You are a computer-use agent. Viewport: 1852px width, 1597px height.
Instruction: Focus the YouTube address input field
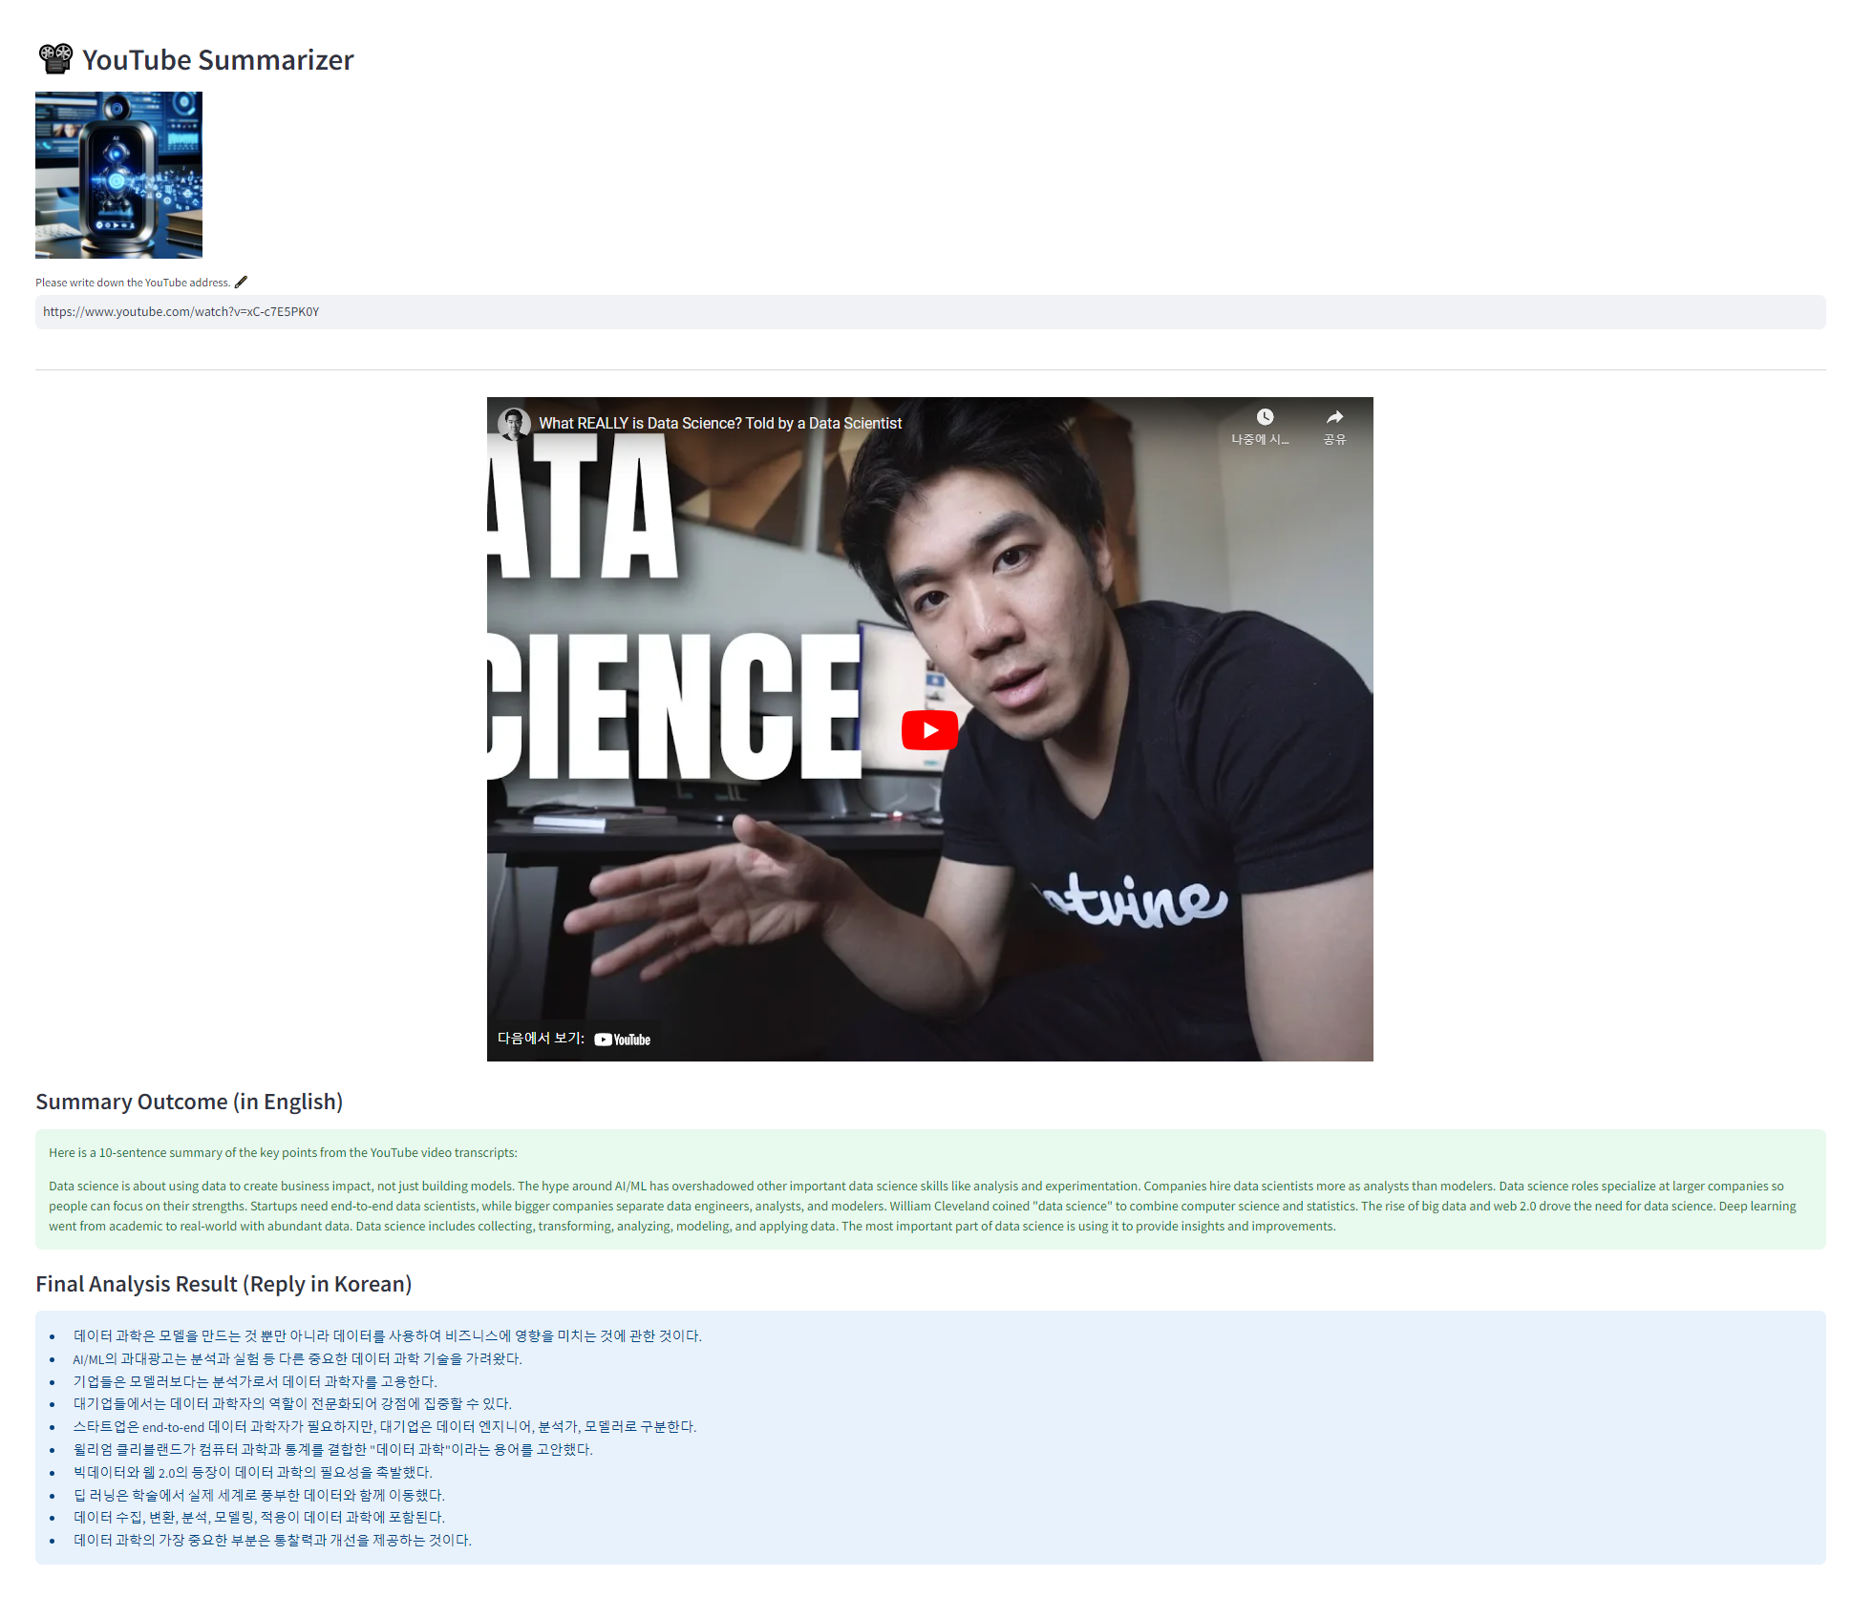click(x=929, y=312)
